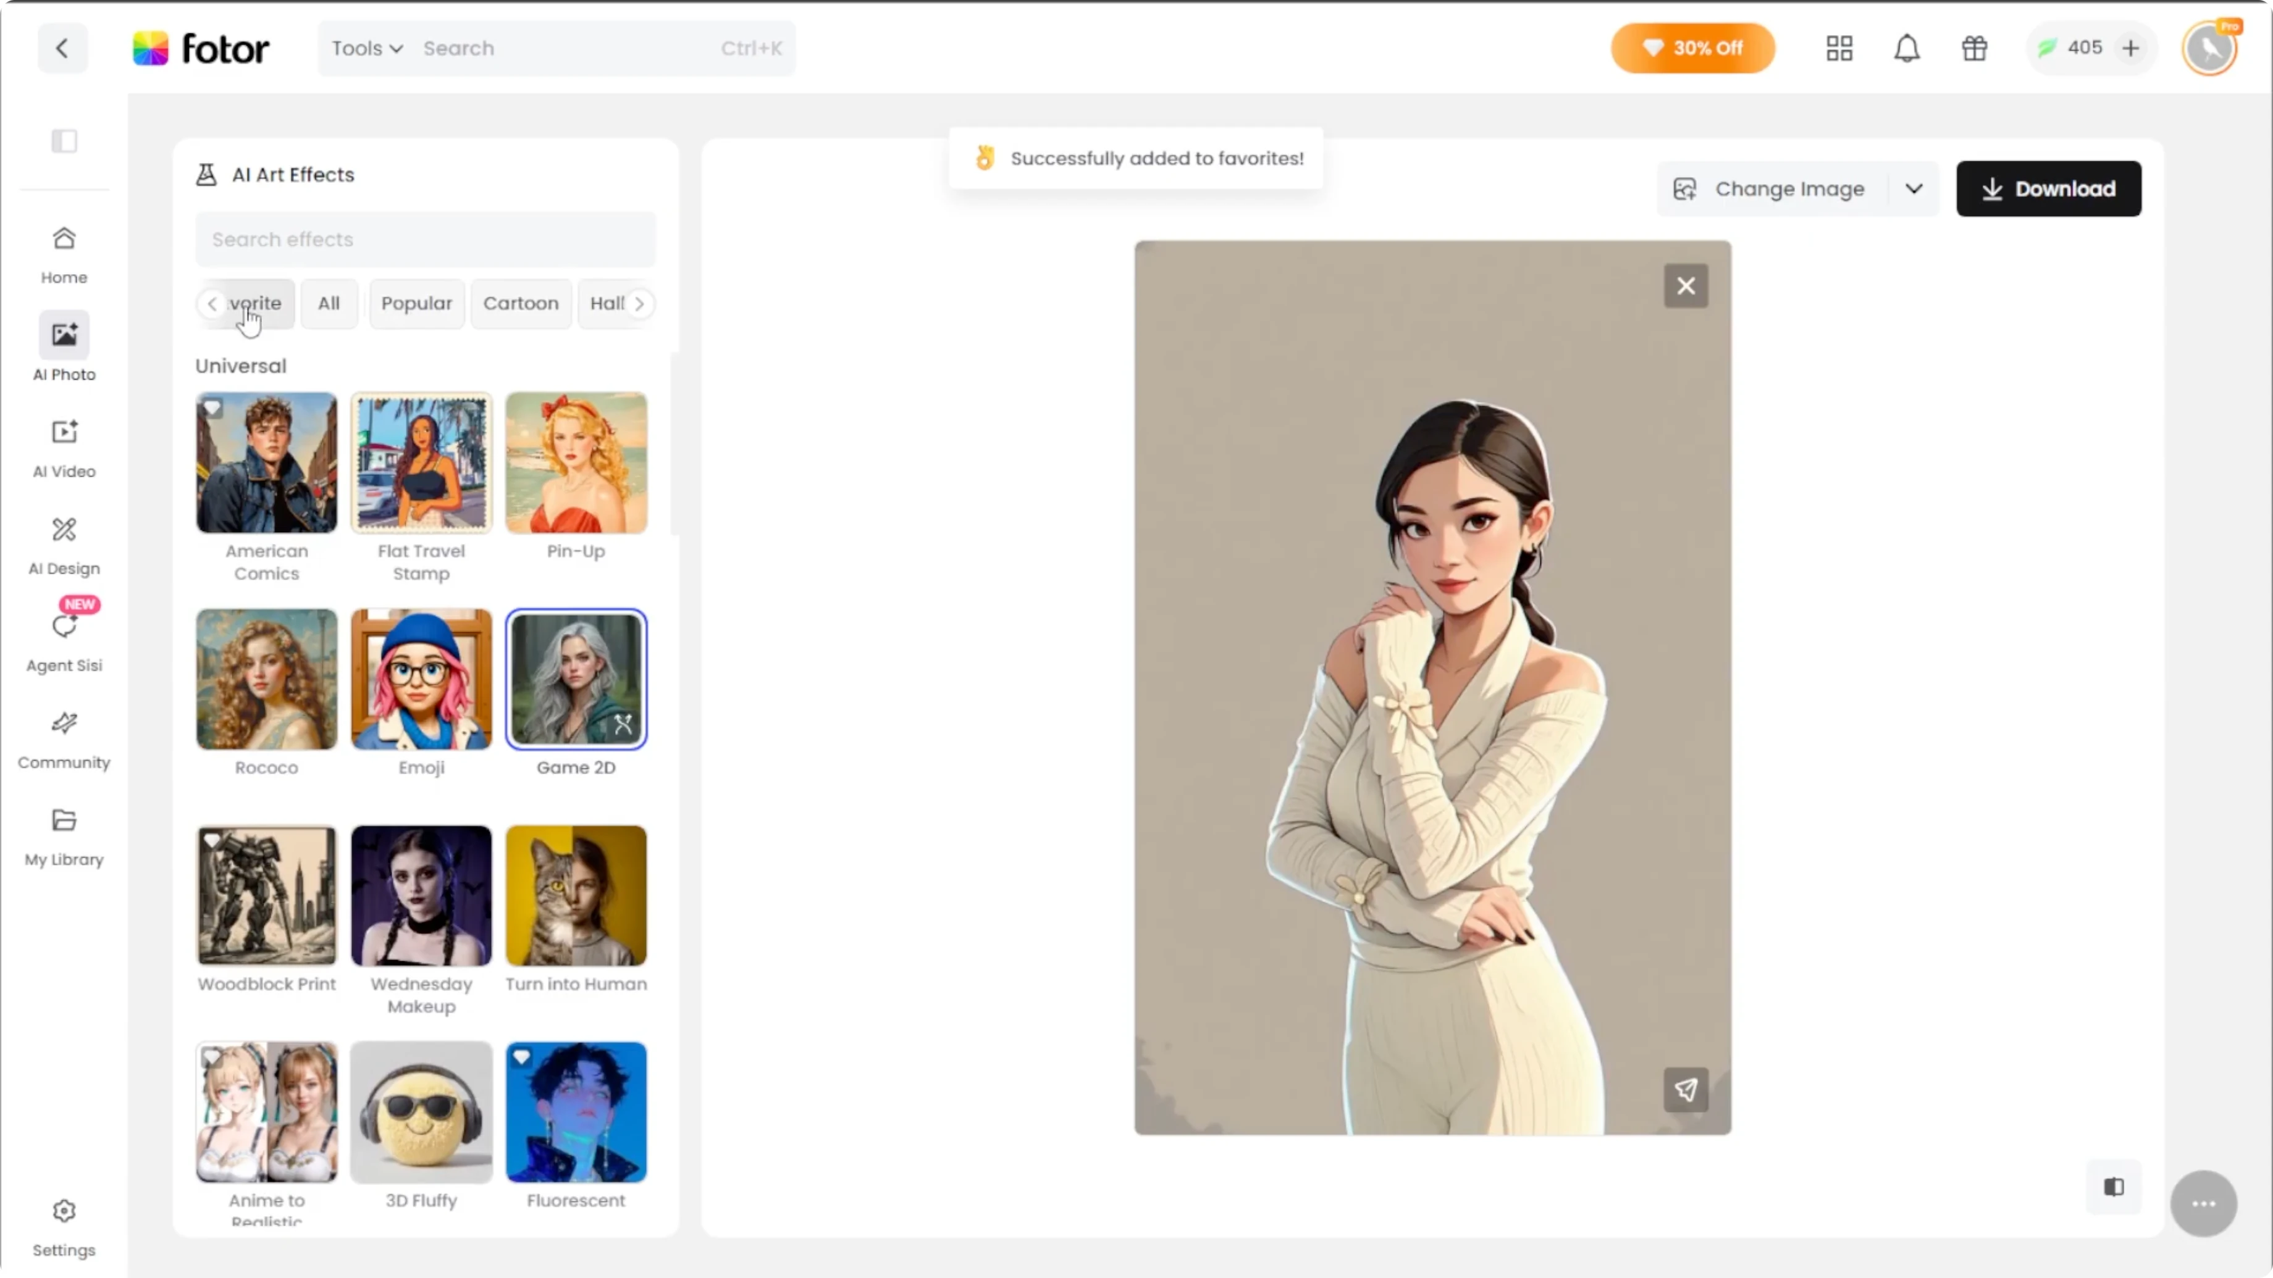This screenshot has height=1278, width=2273.
Task: Select the Popular category tab
Action: (x=416, y=303)
